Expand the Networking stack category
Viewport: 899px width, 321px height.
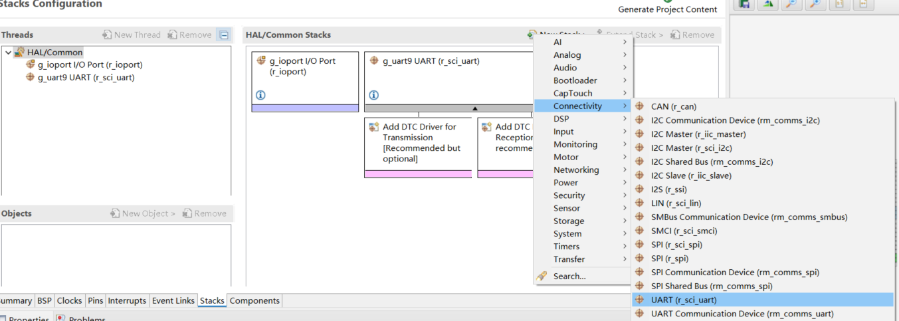583,170
